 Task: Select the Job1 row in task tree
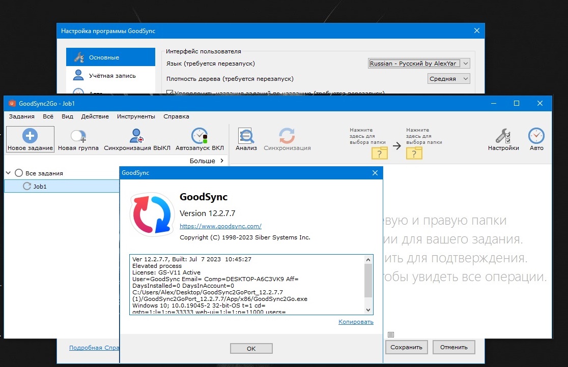click(62, 186)
